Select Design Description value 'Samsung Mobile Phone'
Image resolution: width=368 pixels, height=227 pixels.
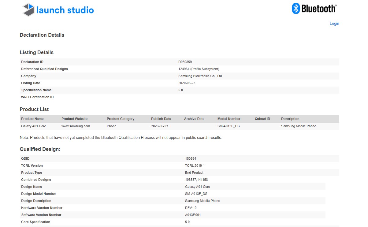203,201
